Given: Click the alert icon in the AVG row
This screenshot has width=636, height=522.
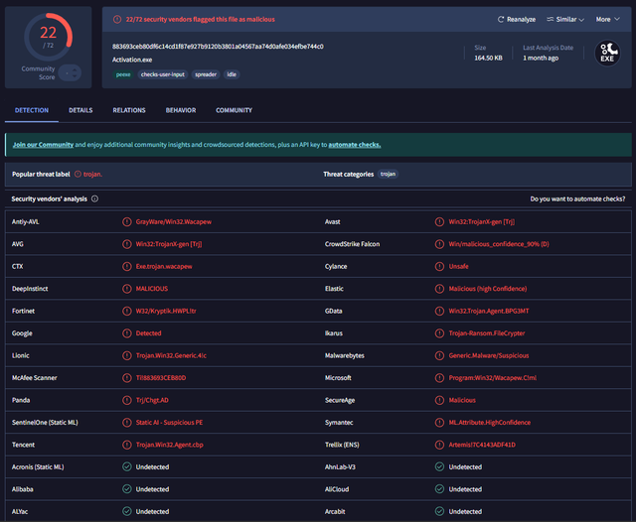Looking at the screenshot, I should [127, 244].
